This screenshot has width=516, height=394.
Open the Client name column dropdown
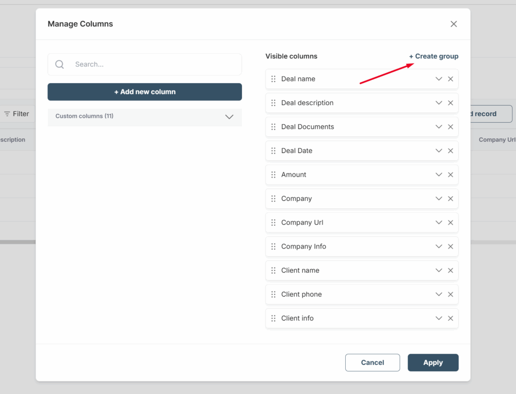click(438, 270)
